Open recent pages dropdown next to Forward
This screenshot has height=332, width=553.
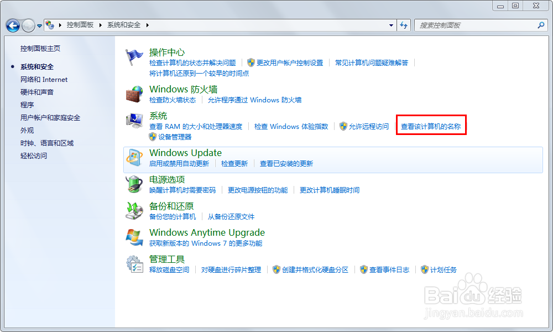[x=39, y=26]
